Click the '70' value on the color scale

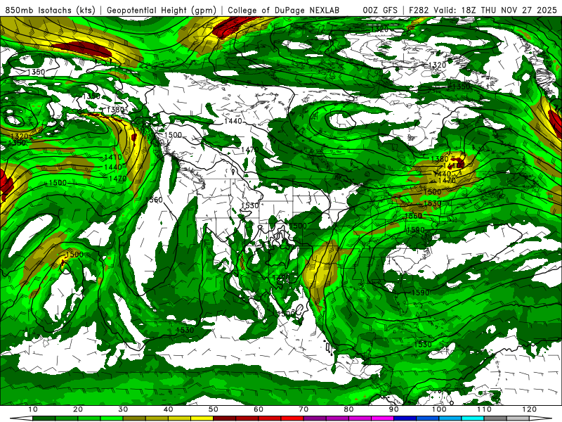coord(303,409)
